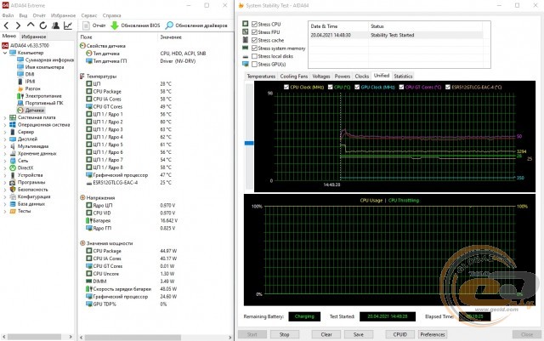
Task: Switch to the Cooling Fans tab
Action: 294,76
